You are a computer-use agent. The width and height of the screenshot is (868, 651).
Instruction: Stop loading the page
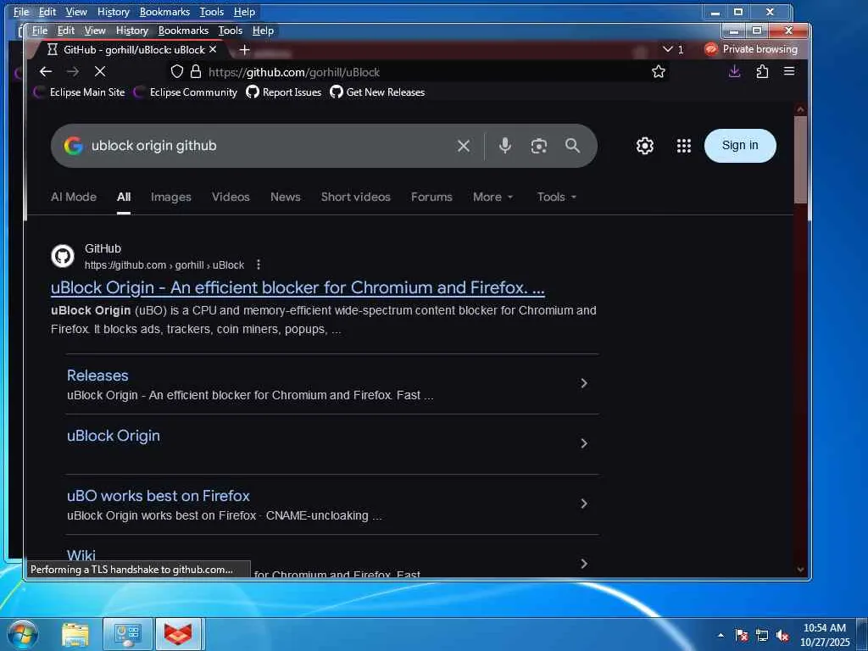(100, 71)
